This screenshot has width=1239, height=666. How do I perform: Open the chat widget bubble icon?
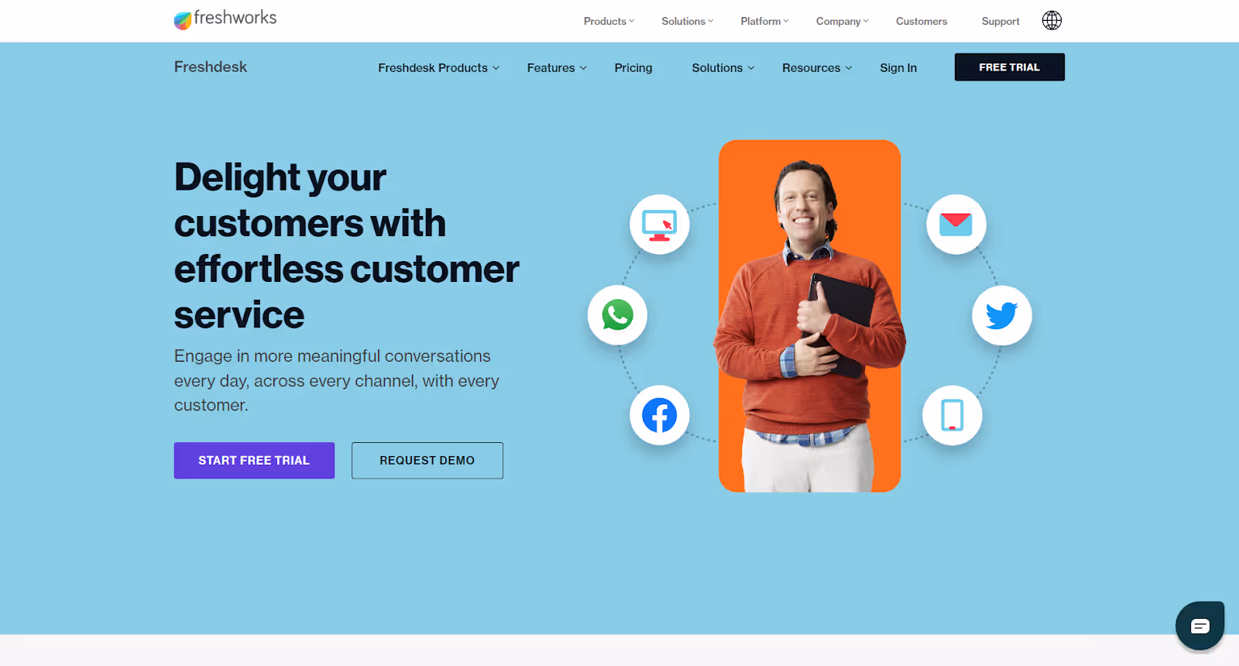click(x=1200, y=626)
